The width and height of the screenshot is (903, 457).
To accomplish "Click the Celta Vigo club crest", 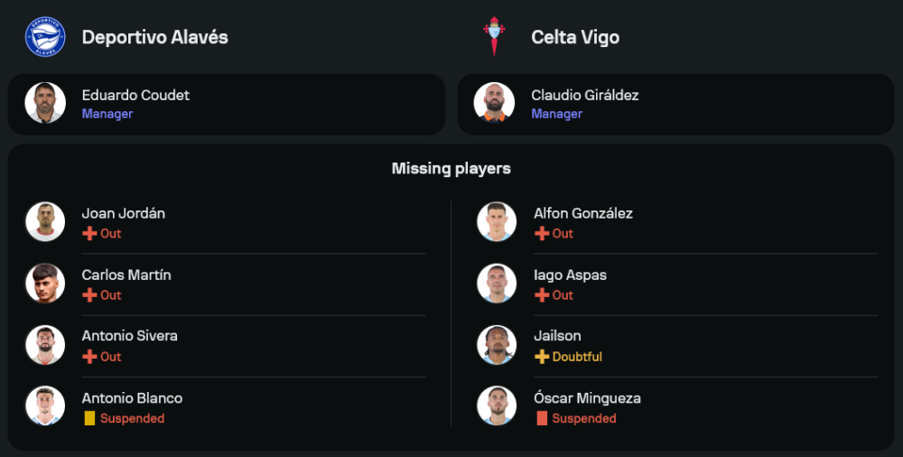I will click(x=495, y=37).
